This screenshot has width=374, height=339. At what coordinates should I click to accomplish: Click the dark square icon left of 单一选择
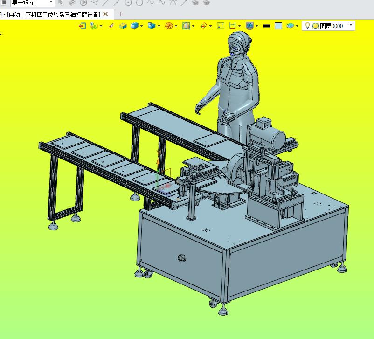pos(4,2)
